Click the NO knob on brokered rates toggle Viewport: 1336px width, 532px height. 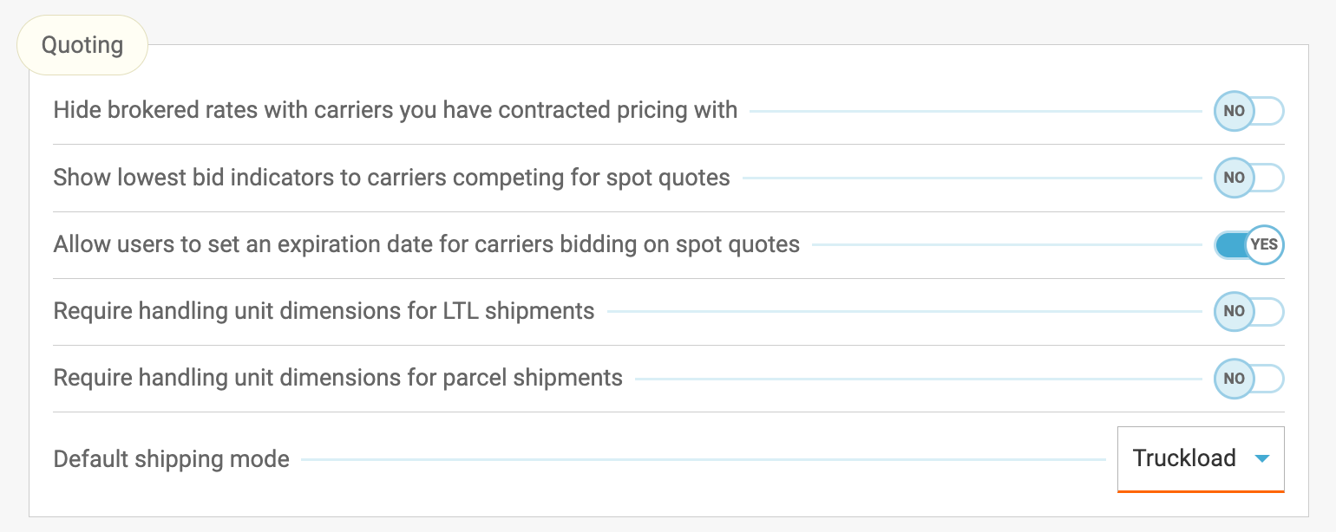click(1234, 111)
